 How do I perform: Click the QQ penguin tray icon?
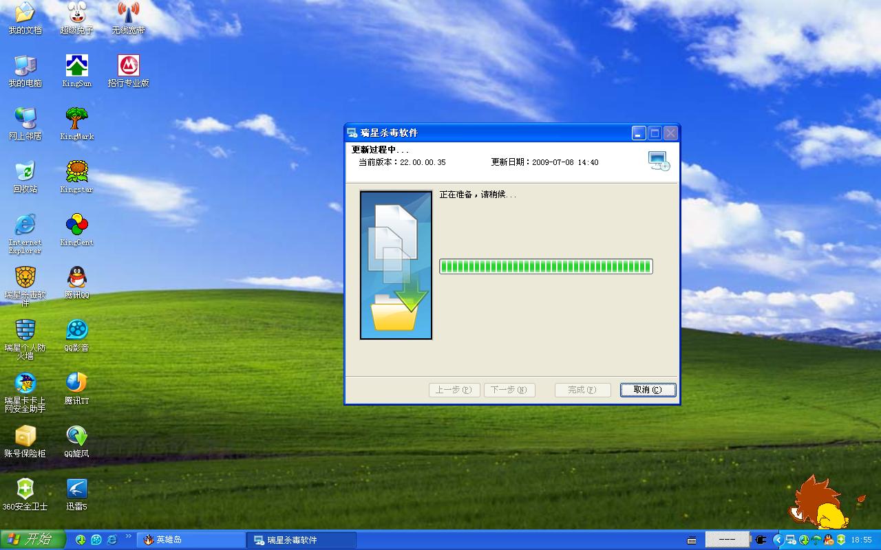click(x=829, y=540)
